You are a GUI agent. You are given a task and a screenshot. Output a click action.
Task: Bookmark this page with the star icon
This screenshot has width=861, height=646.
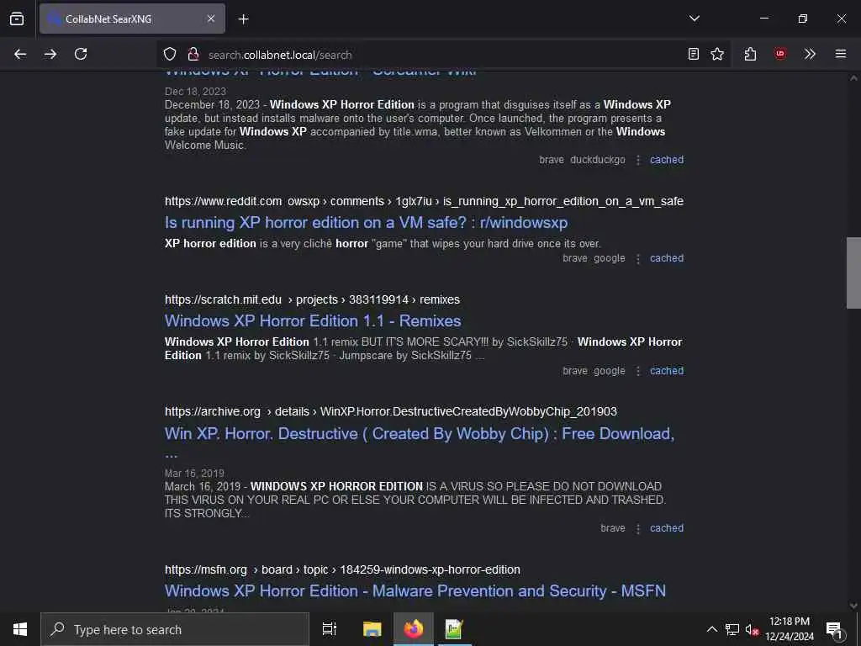[x=717, y=54]
